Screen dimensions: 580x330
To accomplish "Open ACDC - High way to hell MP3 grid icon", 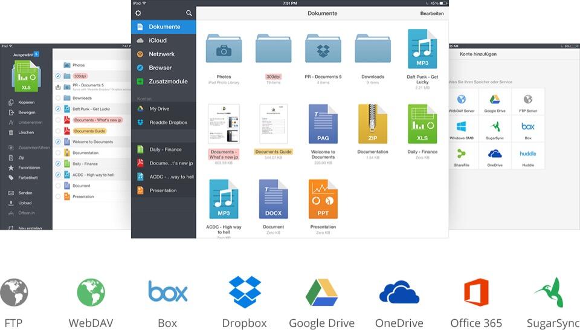I will (x=224, y=199).
